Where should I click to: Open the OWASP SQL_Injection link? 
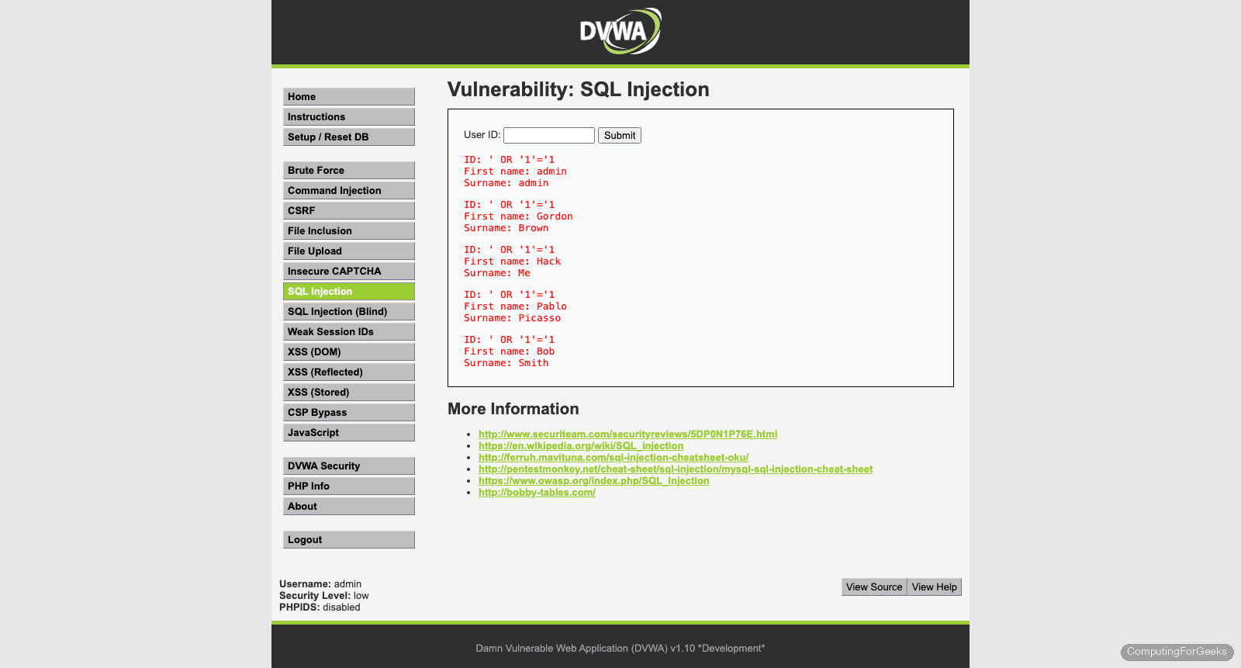[x=594, y=480]
